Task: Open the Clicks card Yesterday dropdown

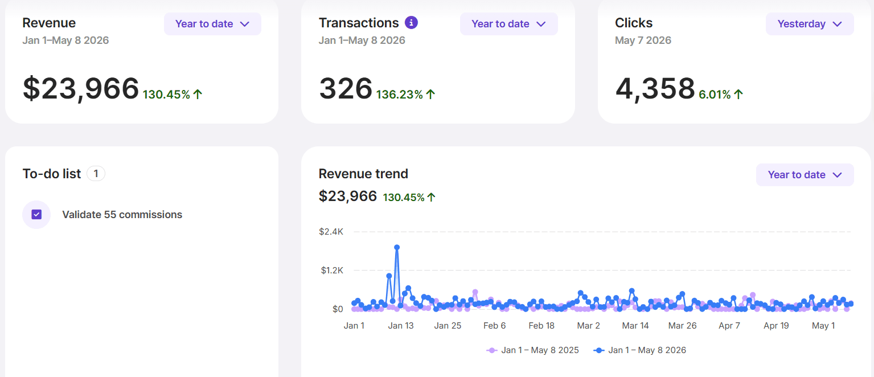Action: pos(810,24)
